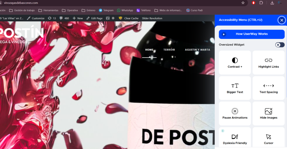Select the Bigger Text tool
The image size is (287, 149).
pyautogui.click(x=235, y=88)
